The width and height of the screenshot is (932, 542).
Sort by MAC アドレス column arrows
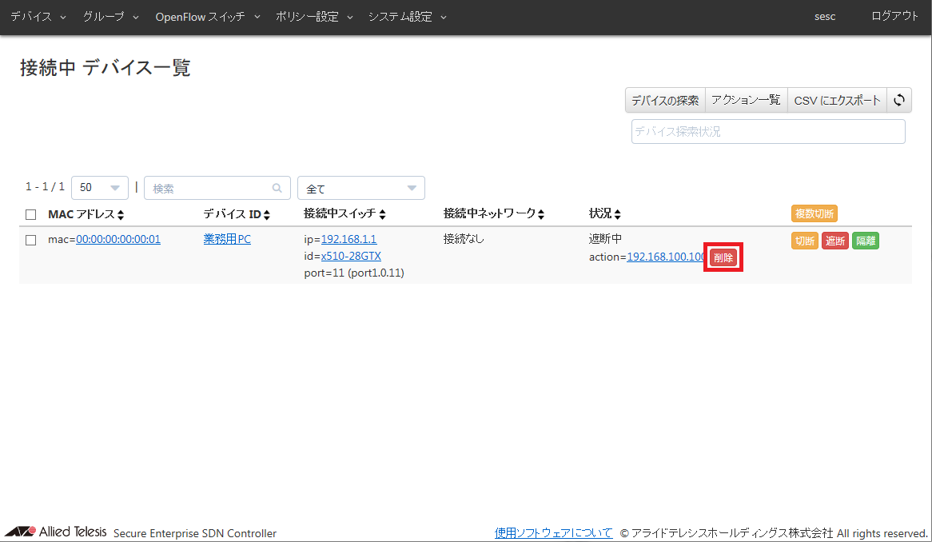(x=121, y=215)
